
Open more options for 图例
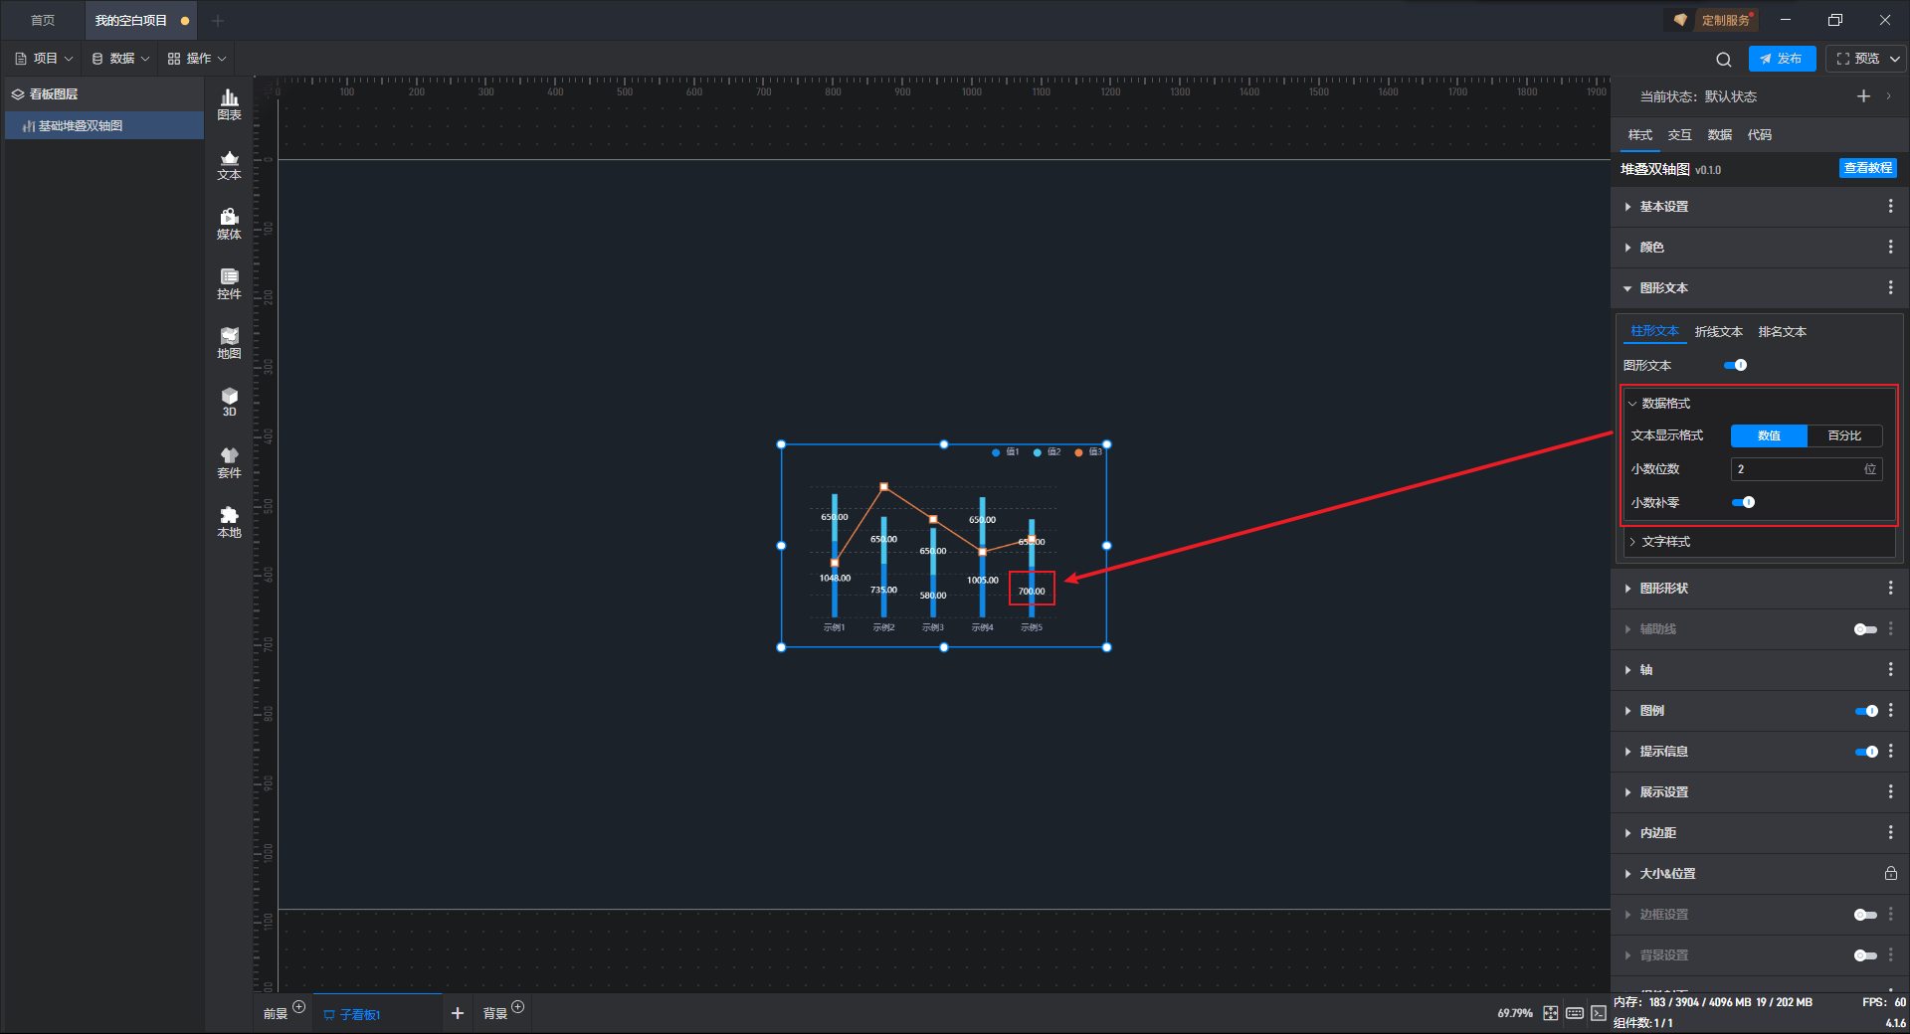click(x=1890, y=711)
